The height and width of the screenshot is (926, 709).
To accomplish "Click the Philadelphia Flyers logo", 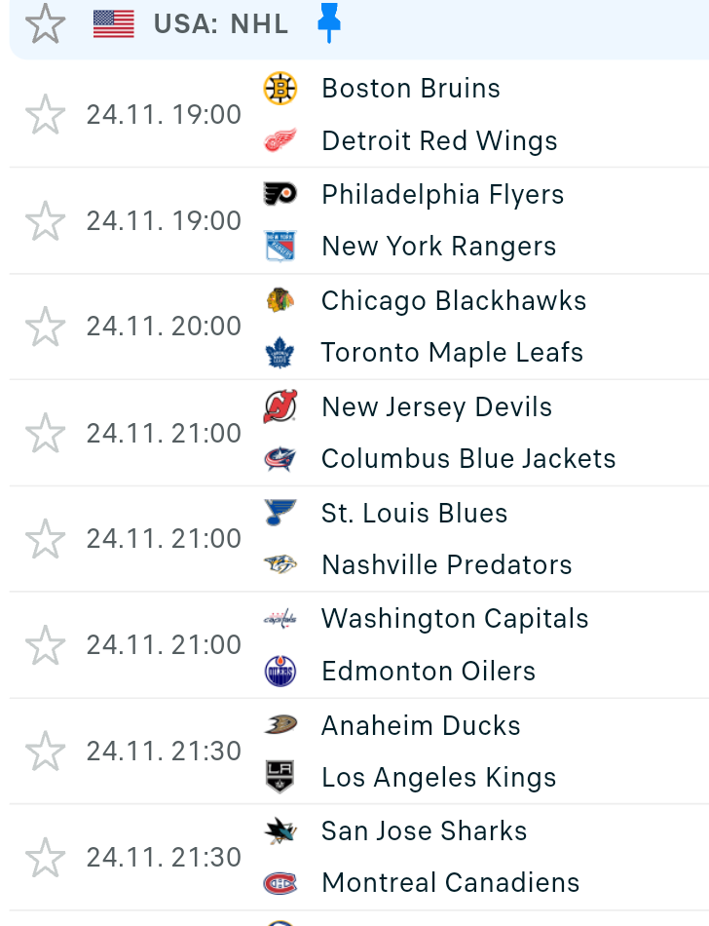I will tap(280, 194).
